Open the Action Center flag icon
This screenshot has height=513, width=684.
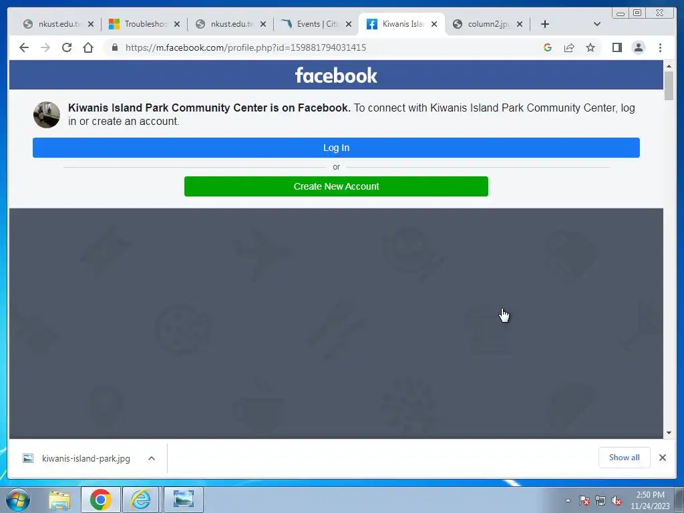584,500
